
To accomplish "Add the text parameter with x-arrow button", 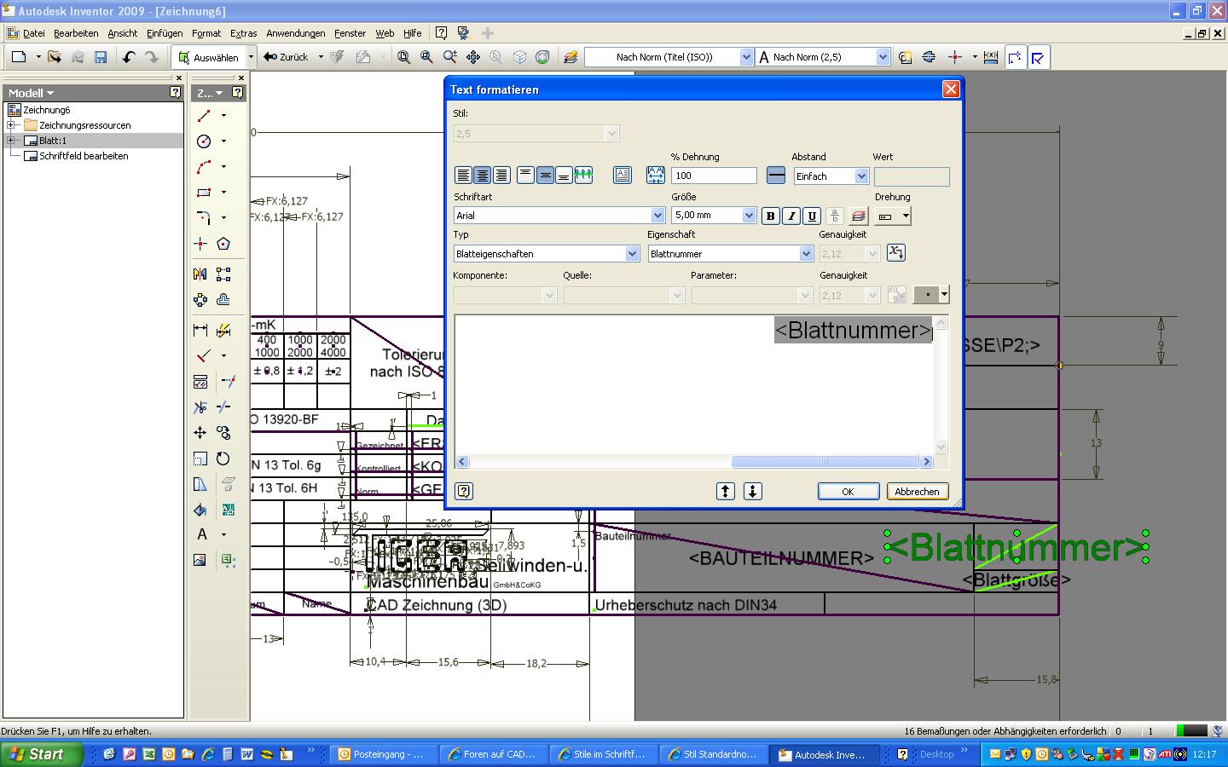I will (895, 252).
